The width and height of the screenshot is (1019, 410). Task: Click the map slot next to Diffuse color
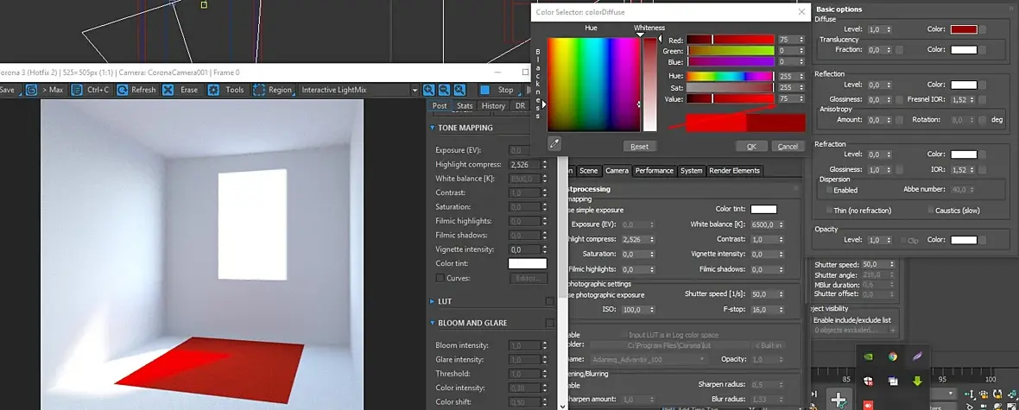[984, 30]
